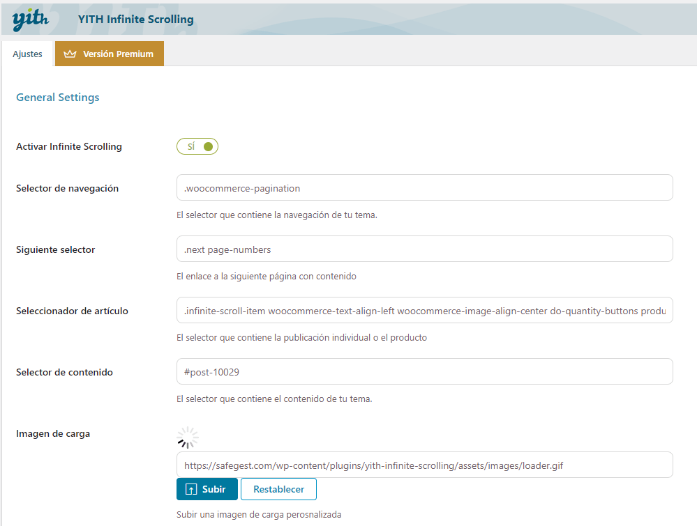Toggle Activar Infinite Scrolling switch off
The width and height of the screenshot is (697, 526).
click(x=197, y=146)
